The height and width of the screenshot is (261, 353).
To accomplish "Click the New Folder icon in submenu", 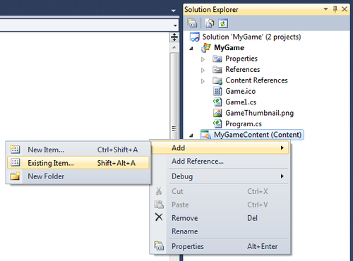I will 15,176.
